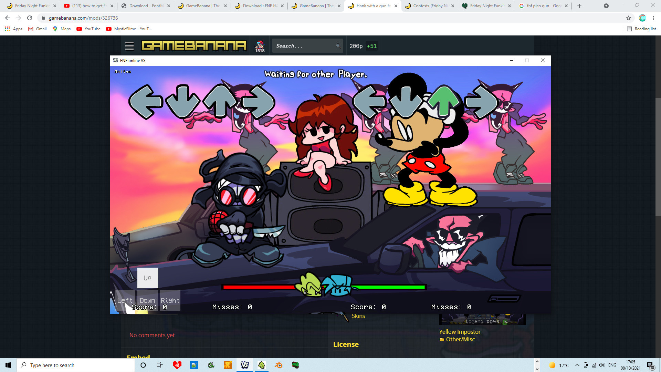Screen dimensions: 661x372
Task: Launch Blender from the taskbar
Action: pyautogui.click(x=278, y=365)
